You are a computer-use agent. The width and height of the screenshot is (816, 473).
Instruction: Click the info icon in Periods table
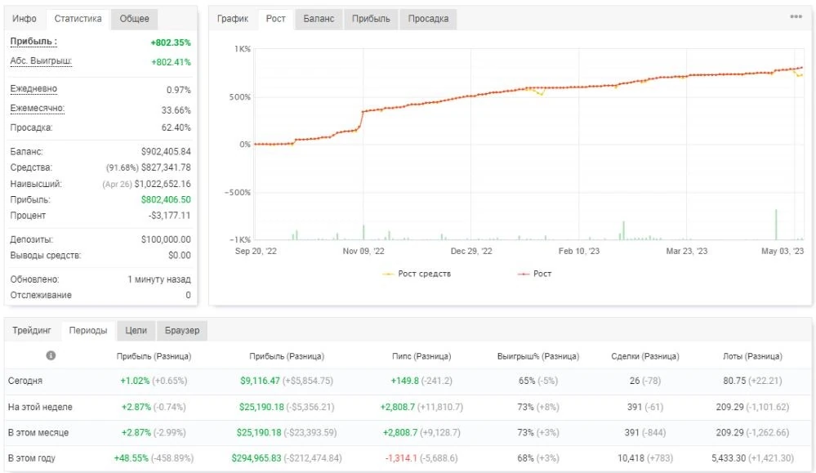click(51, 355)
